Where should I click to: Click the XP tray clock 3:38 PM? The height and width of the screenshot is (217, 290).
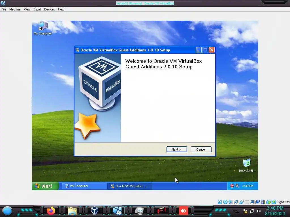pos(248,186)
